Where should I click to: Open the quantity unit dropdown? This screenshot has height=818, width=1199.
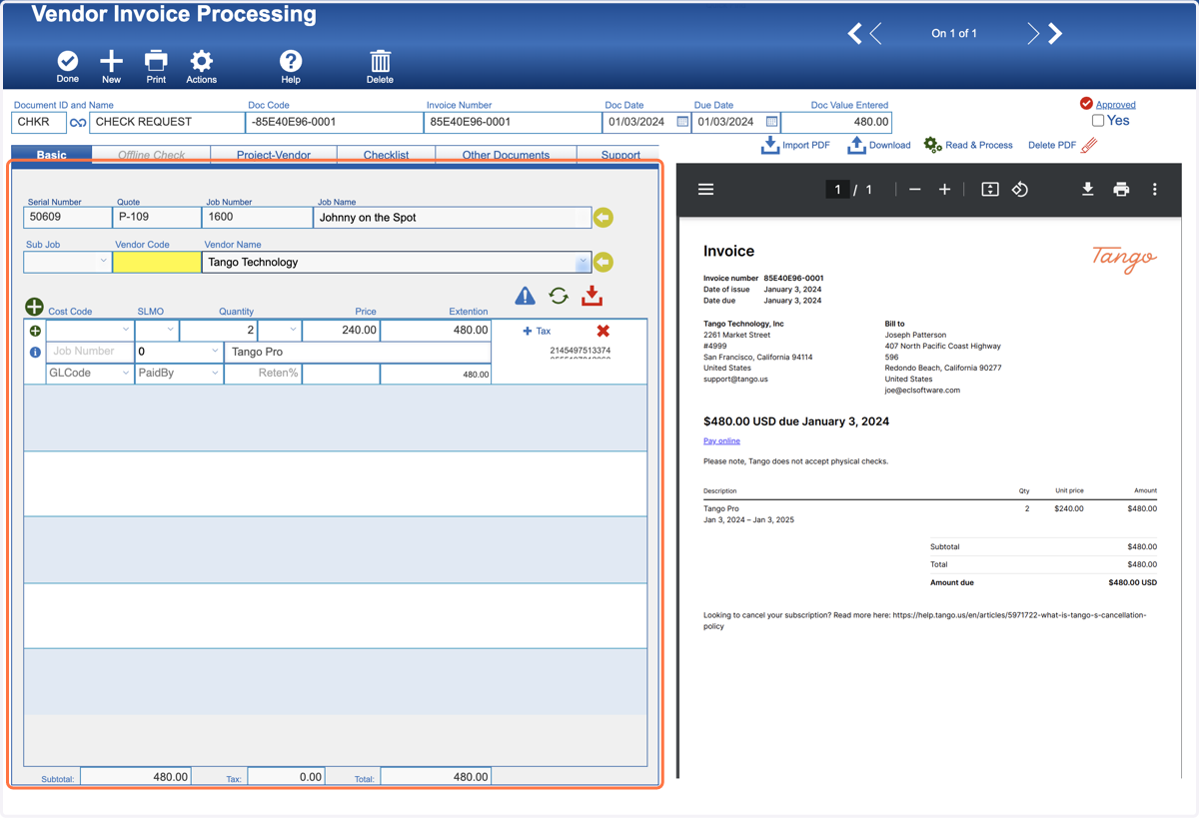[280, 330]
